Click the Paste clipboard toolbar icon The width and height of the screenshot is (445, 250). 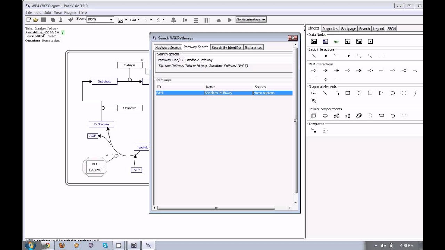pos(60,20)
